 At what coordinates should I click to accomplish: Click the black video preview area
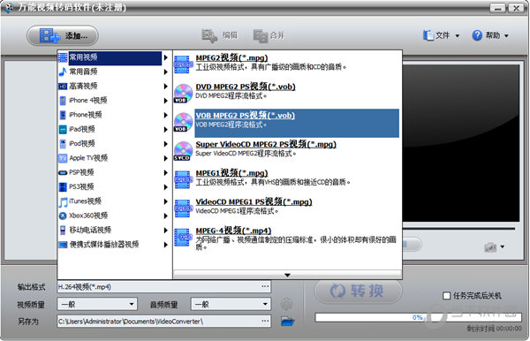click(x=461, y=144)
